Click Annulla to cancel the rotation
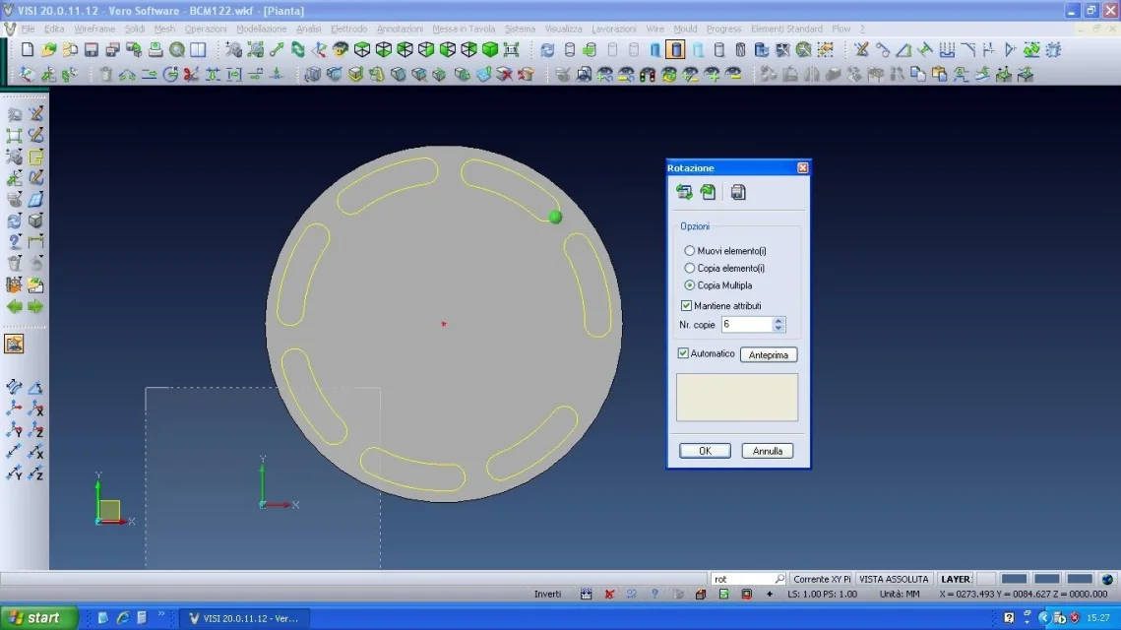 pyautogui.click(x=767, y=451)
